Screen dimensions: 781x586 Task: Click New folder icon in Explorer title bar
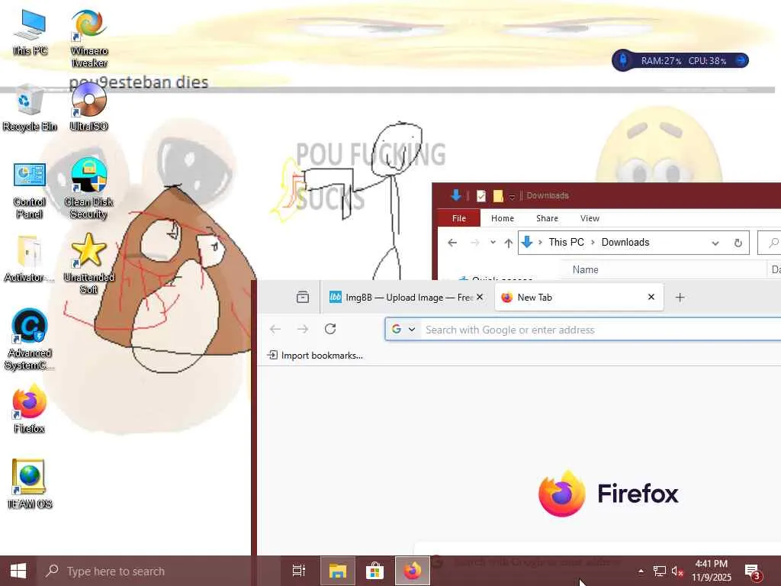[x=497, y=196]
